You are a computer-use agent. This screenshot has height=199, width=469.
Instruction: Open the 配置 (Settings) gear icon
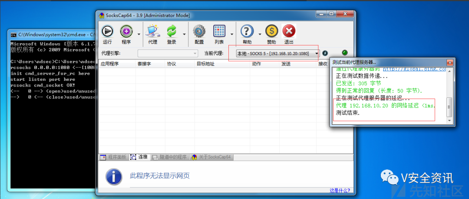[x=199, y=31]
